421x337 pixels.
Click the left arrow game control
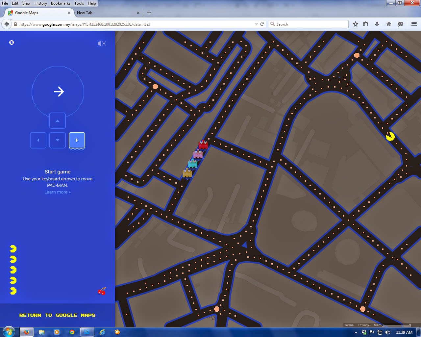click(x=38, y=140)
